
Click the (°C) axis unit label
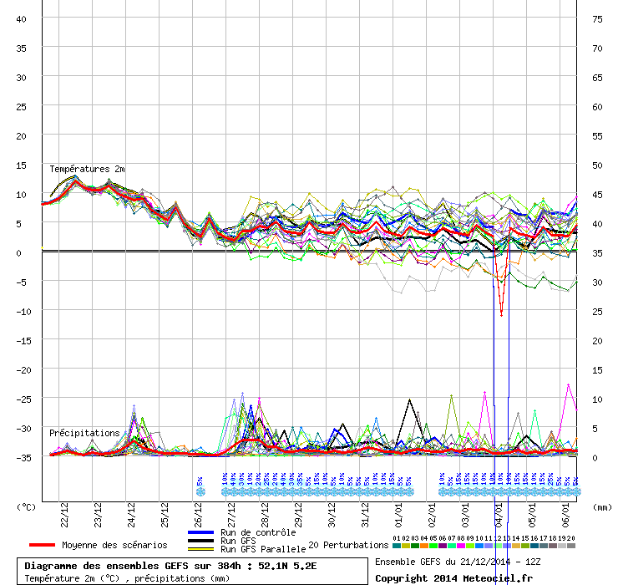coord(26,507)
